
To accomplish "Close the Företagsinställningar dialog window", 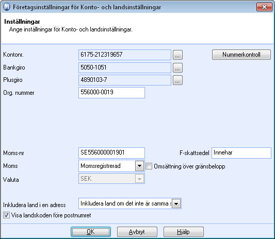I will (x=264, y=7).
